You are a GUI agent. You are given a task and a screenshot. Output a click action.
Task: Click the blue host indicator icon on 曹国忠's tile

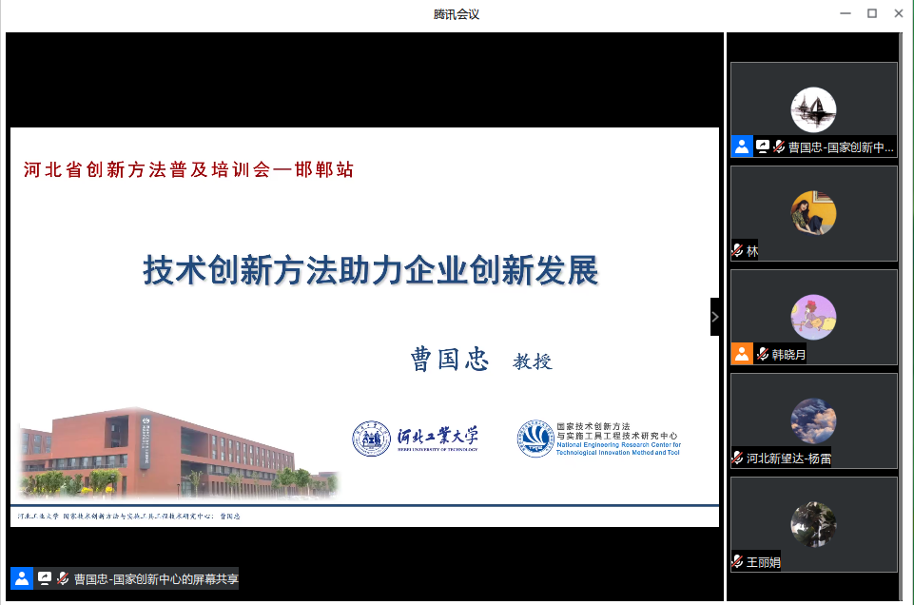point(743,147)
